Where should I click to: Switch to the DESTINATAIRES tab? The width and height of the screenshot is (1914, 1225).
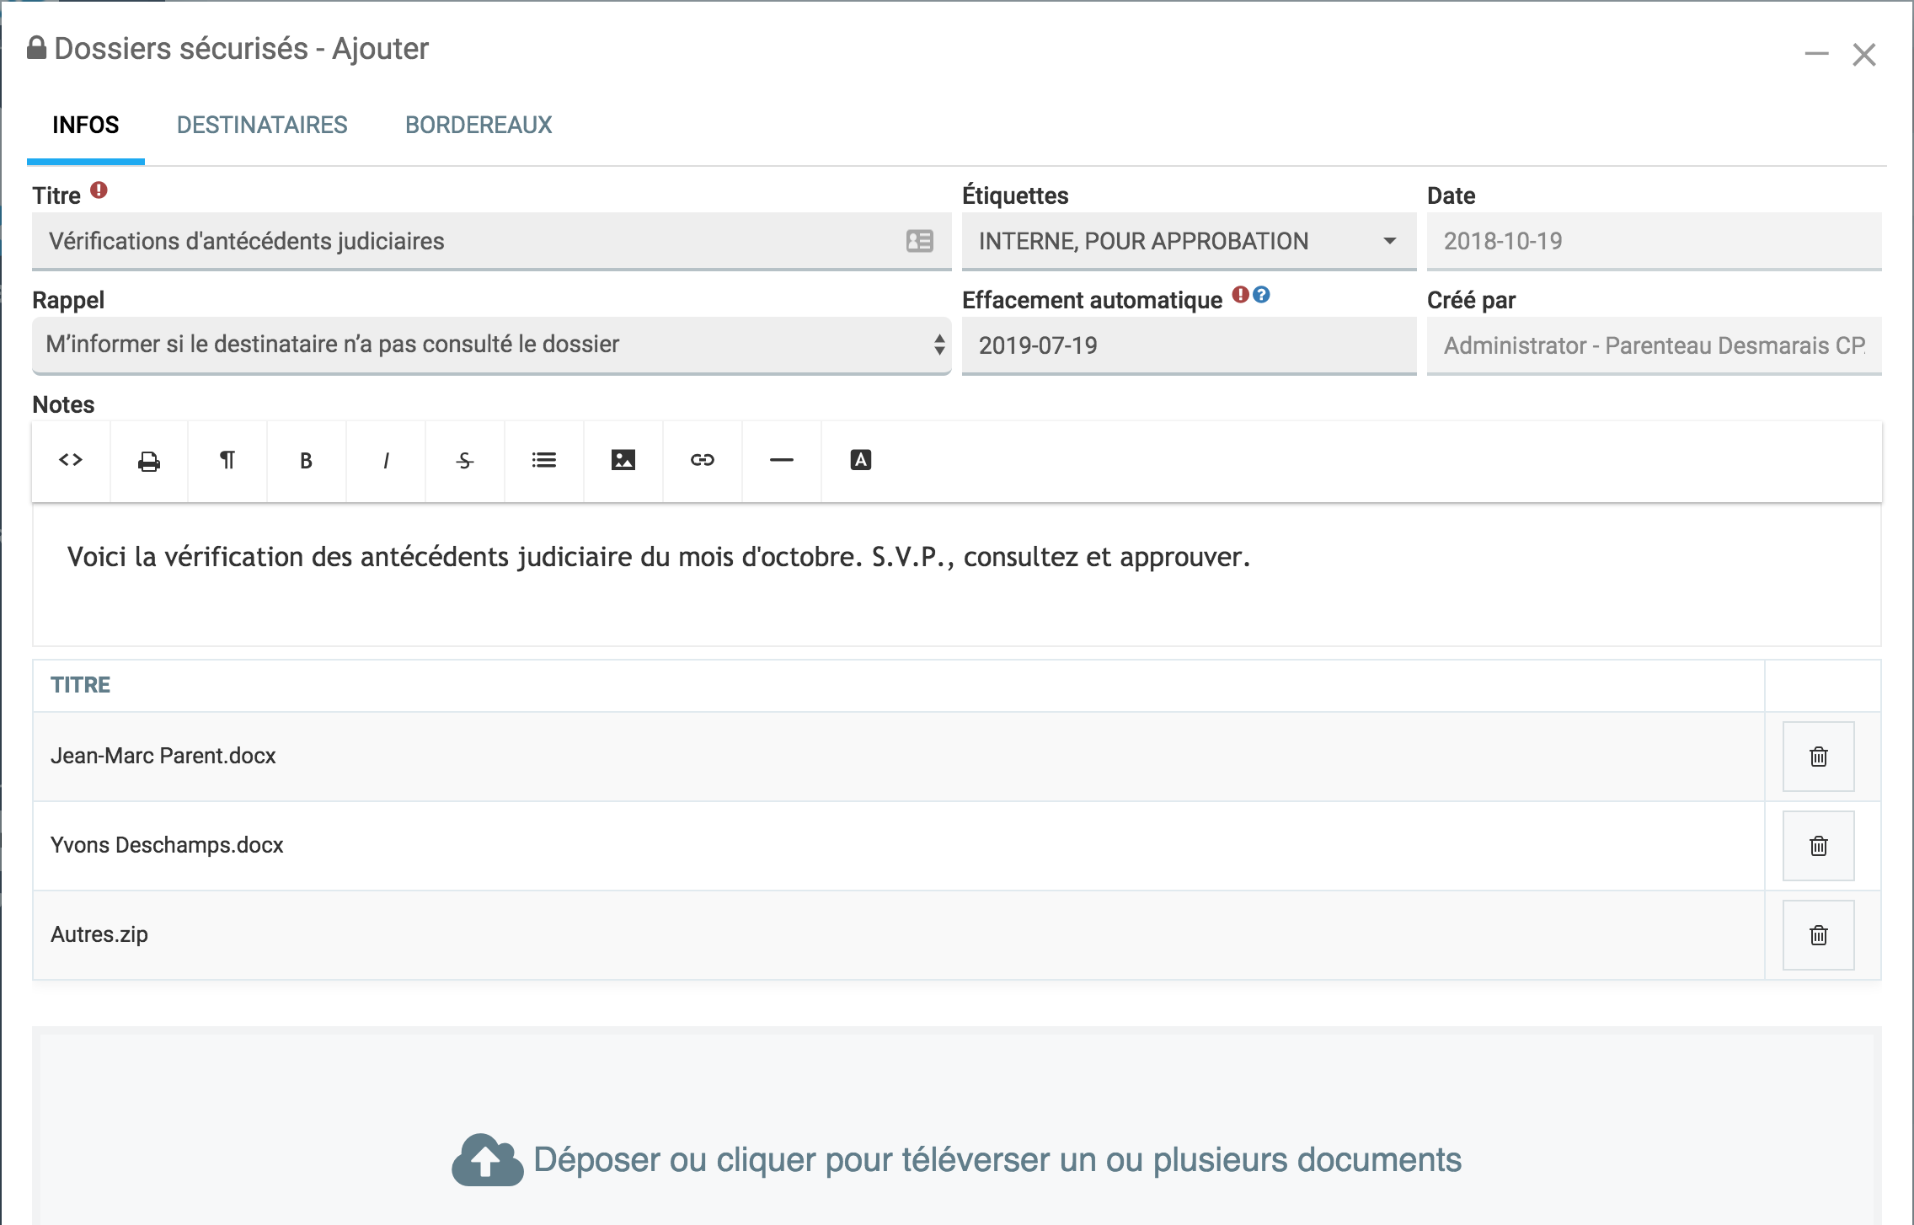click(x=262, y=126)
